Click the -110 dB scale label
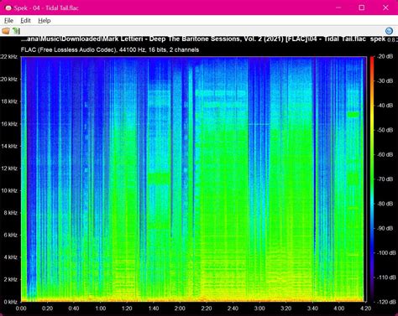The width and height of the screenshot is (398, 316). [x=385, y=277]
